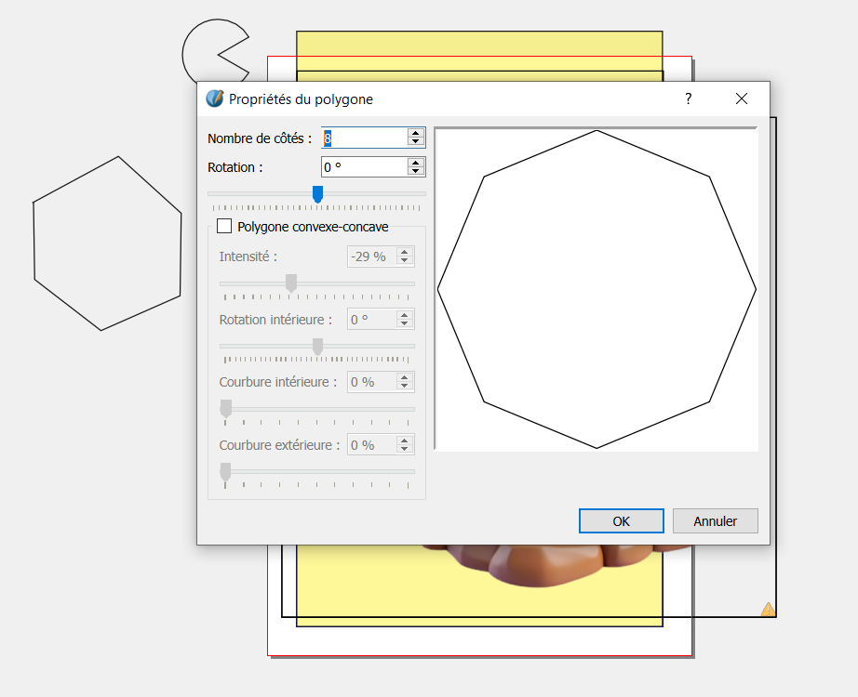Click the help question mark button
This screenshot has height=697, width=858.
click(x=689, y=99)
